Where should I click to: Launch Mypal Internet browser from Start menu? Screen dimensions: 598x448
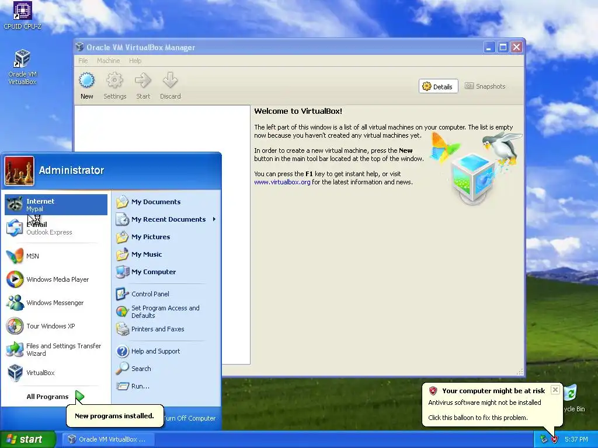pyautogui.click(x=56, y=205)
